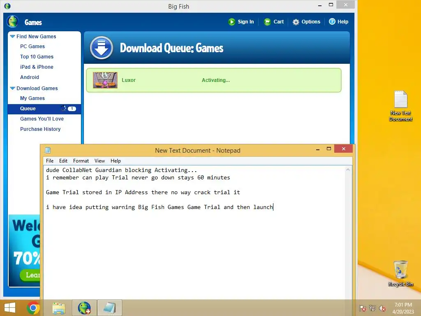Click the Welcome 70% promo banner

24,250
